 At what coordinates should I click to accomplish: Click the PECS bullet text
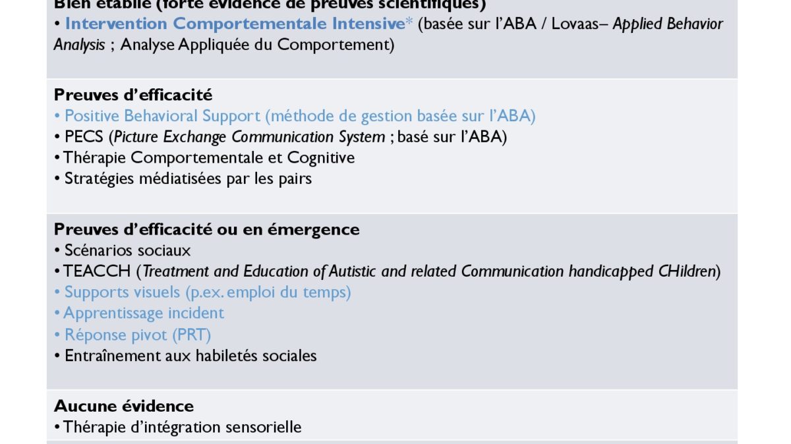pyautogui.click(x=280, y=137)
